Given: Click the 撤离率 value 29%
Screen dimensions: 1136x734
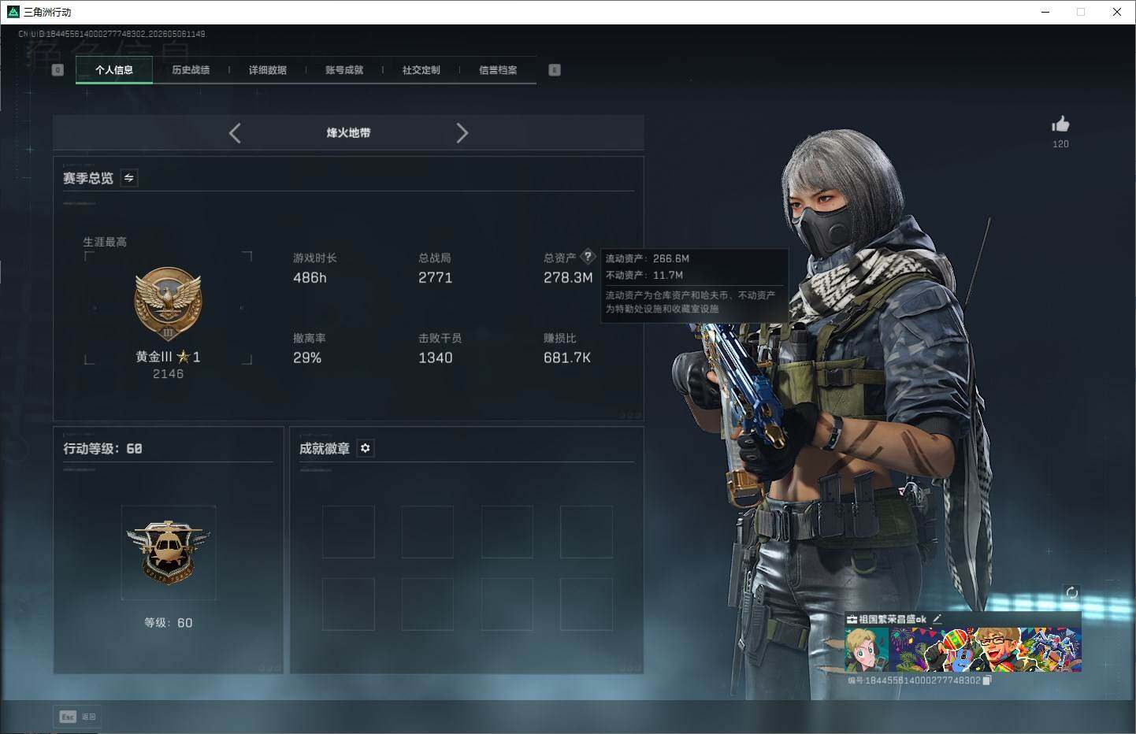Looking at the screenshot, I should pyautogui.click(x=307, y=358).
